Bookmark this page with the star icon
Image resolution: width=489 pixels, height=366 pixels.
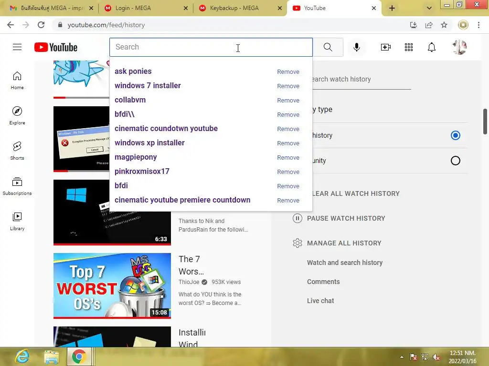444,25
